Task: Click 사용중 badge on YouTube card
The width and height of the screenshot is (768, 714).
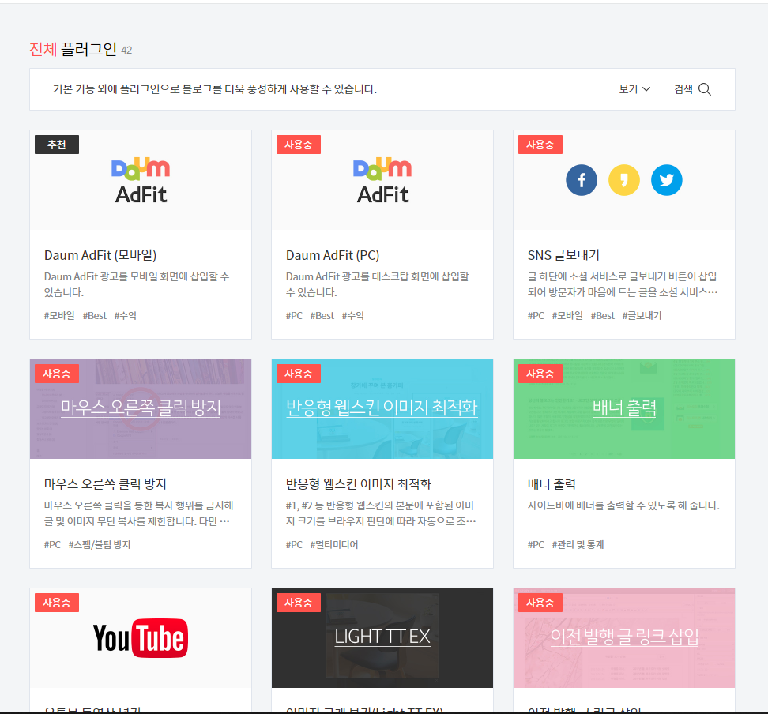Action: coord(57,603)
